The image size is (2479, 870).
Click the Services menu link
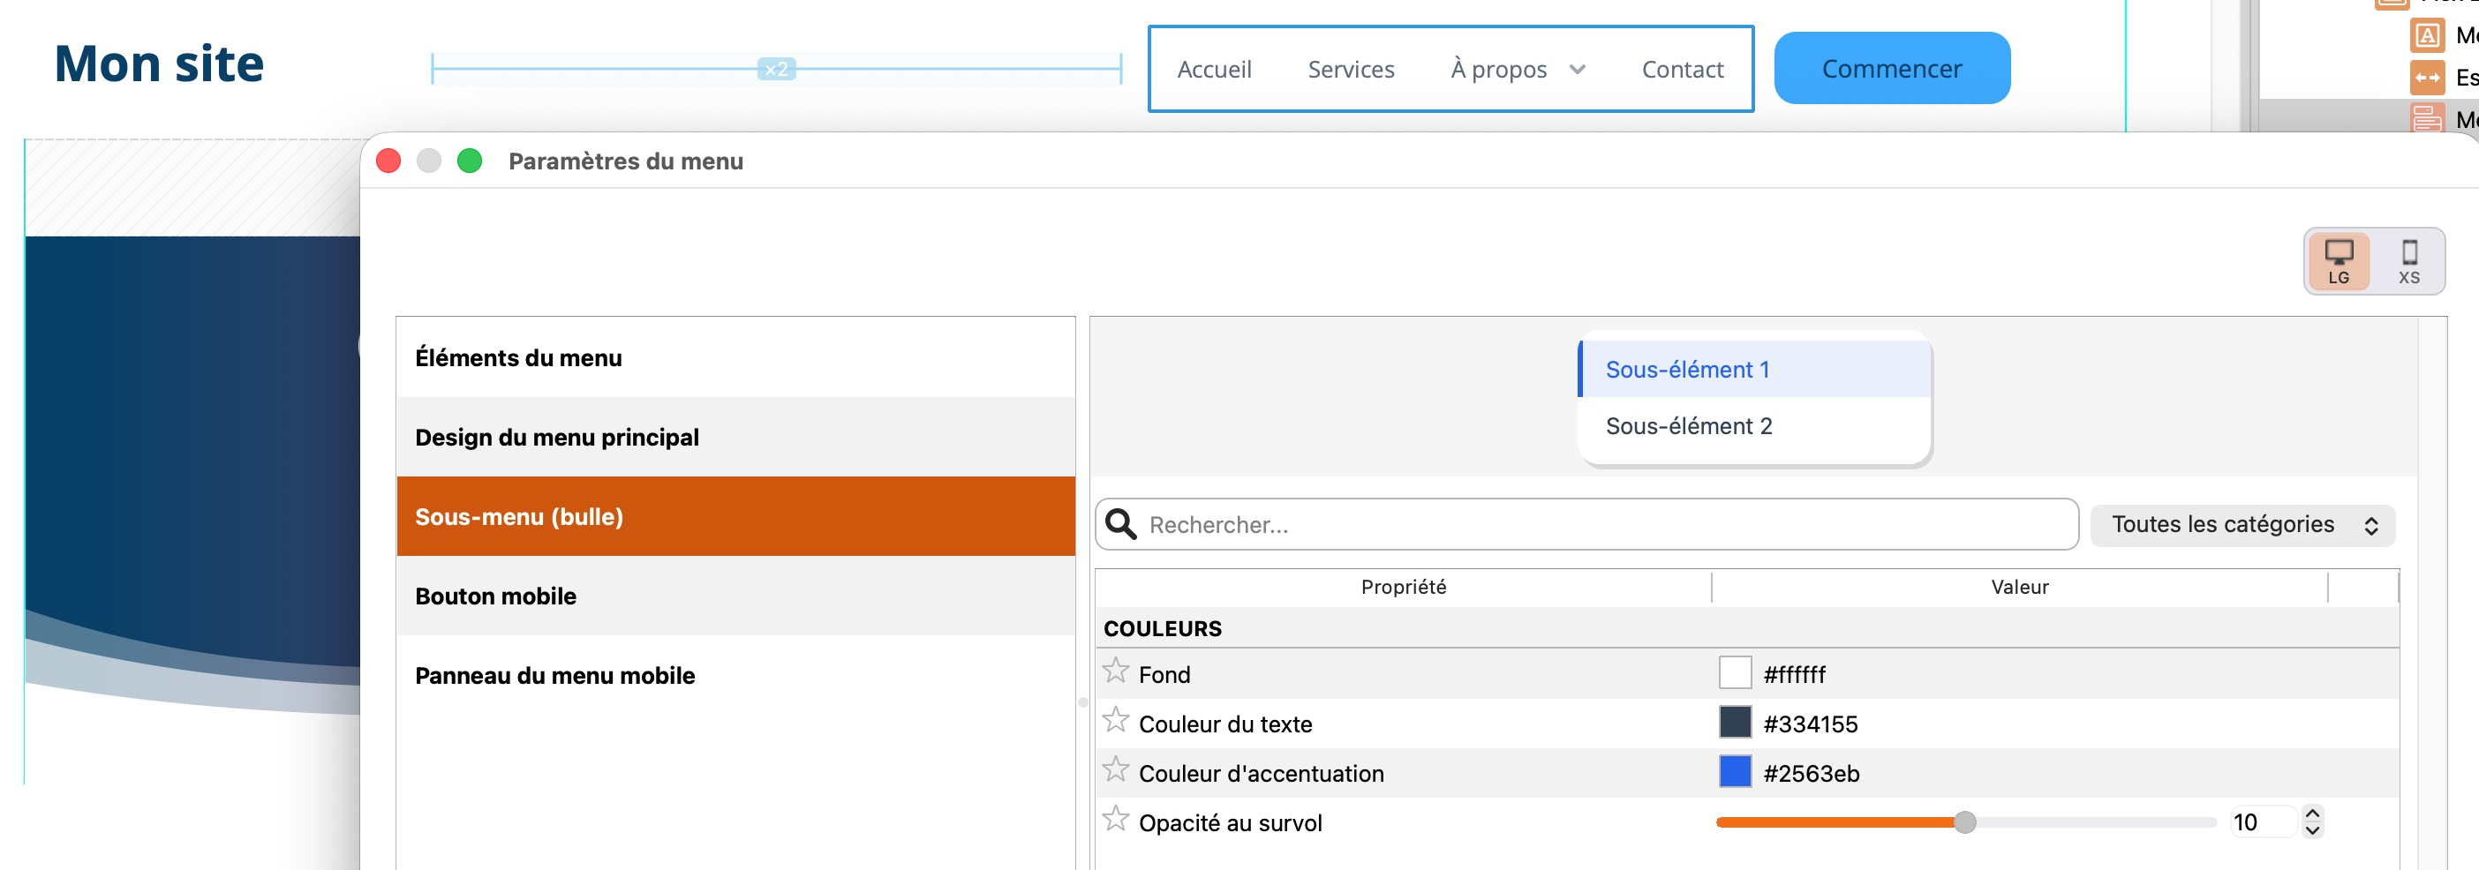coord(1350,71)
